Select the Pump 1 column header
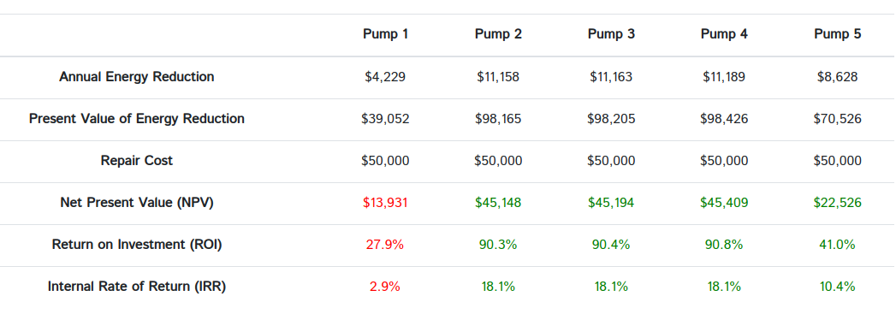 pyautogui.click(x=385, y=34)
